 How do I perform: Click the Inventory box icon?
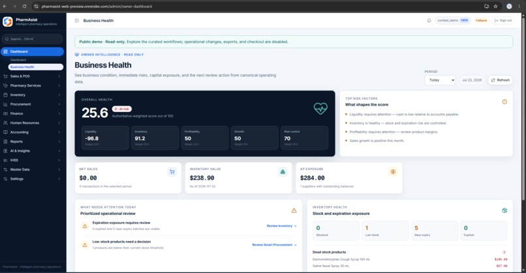pos(5,95)
